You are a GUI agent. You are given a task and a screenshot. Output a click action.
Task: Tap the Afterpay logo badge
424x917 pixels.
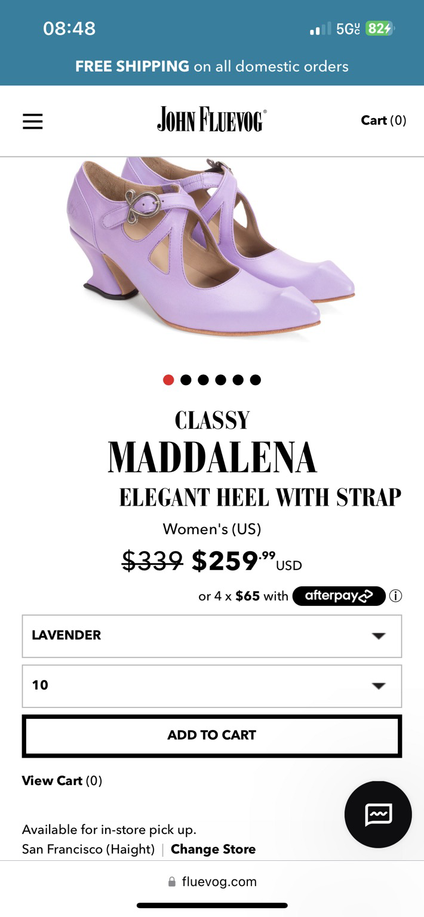pyautogui.click(x=339, y=596)
